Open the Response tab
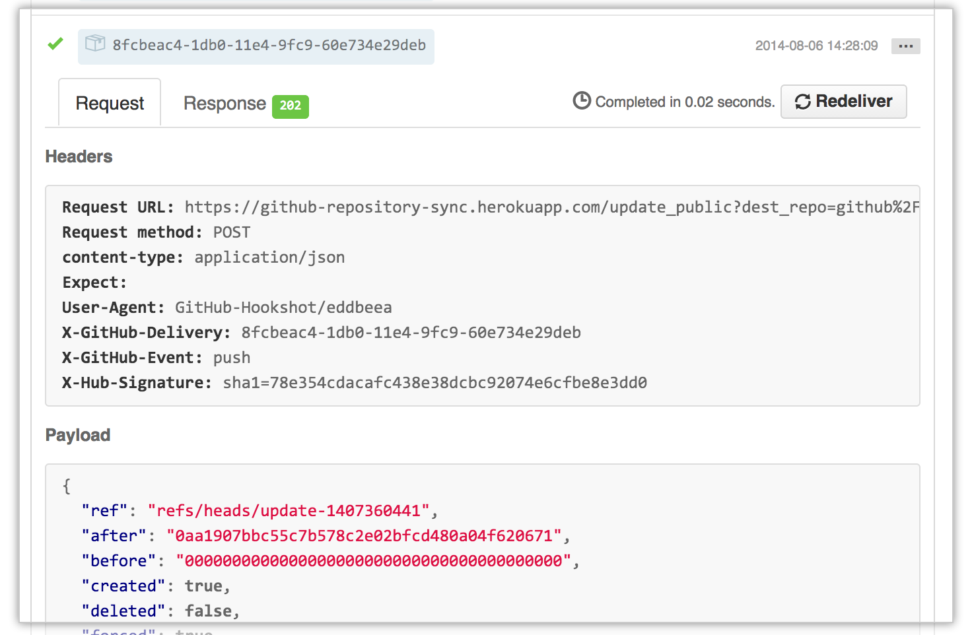Image resolution: width=972 pixels, height=635 pixels. [225, 104]
